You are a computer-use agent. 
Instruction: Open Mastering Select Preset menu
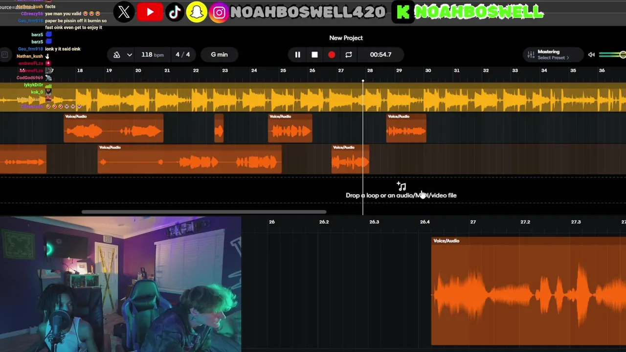pyautogui.click(x=553, y=55)
